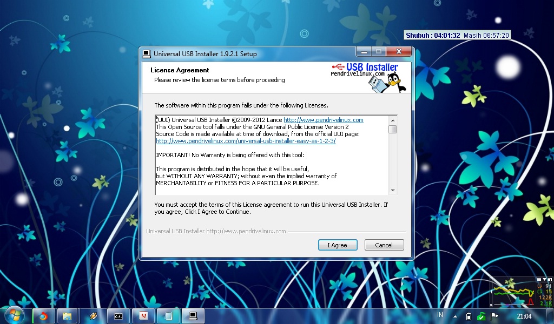Switch the IN keyboard language indicator
Image resolution: width=554 pixels, height=324 pixels.
440,316
